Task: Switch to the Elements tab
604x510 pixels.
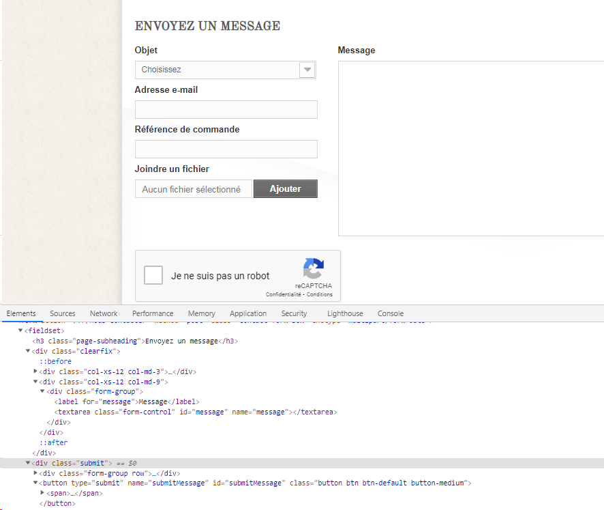Action: coord(21,313)
